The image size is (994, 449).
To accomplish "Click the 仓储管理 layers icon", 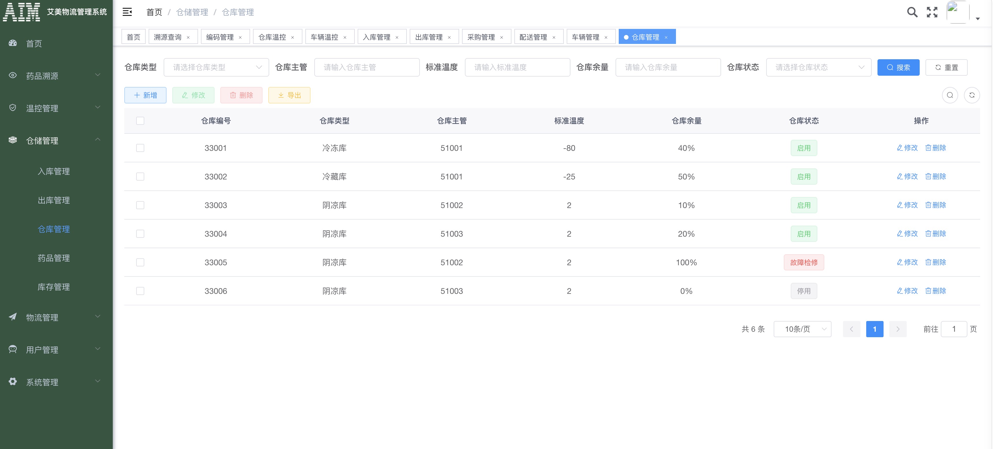I will 13,140.
